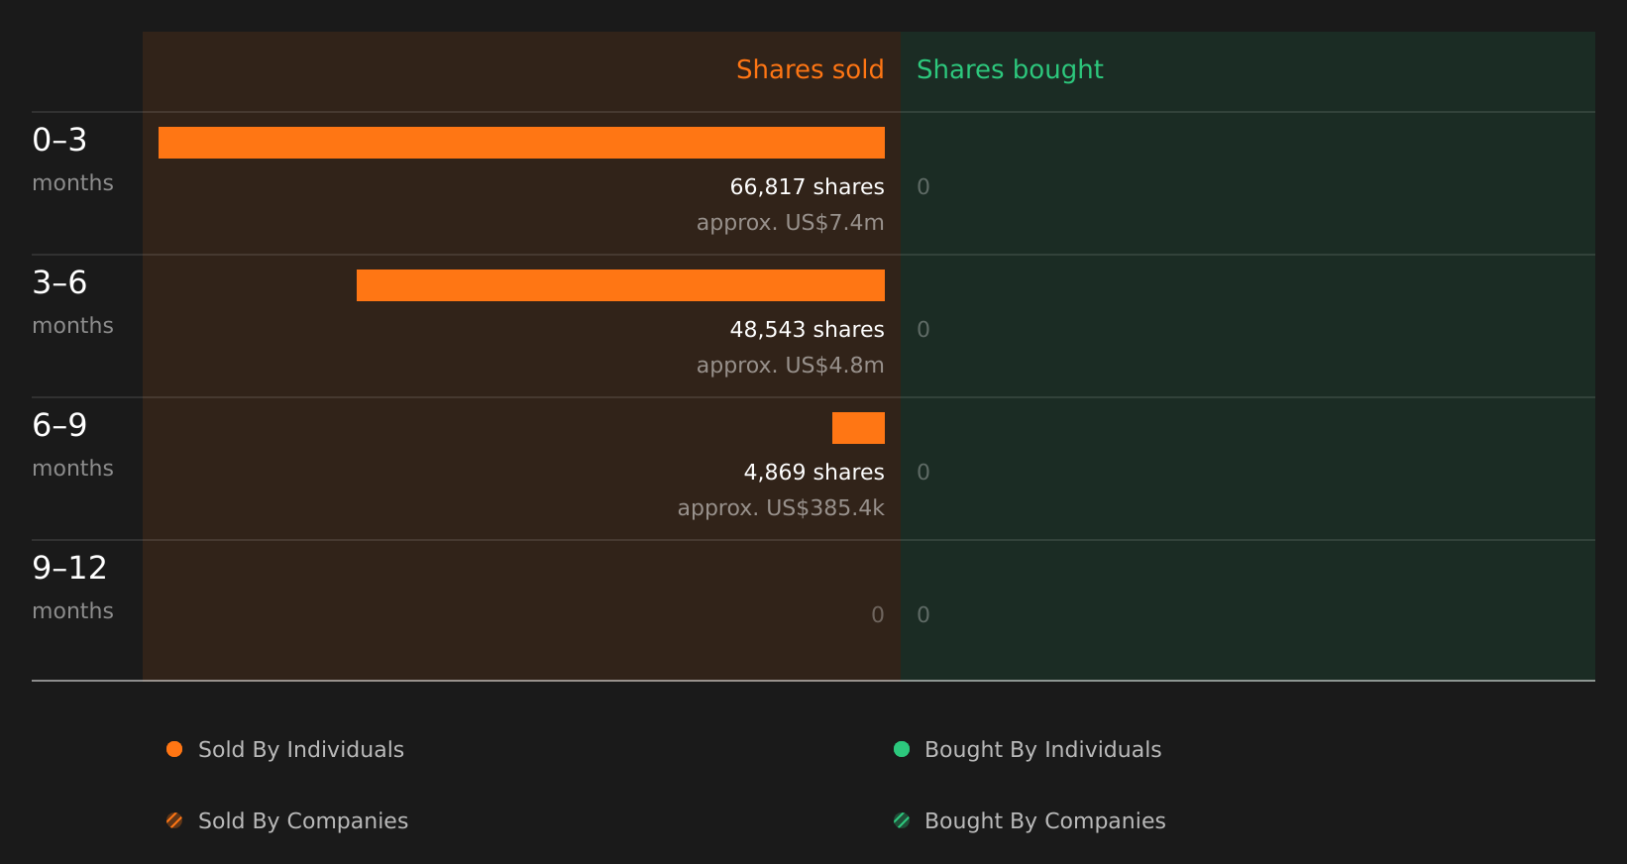
Task: Select the Sold By Individuals legend label
Action: click(x=301, y=750)
